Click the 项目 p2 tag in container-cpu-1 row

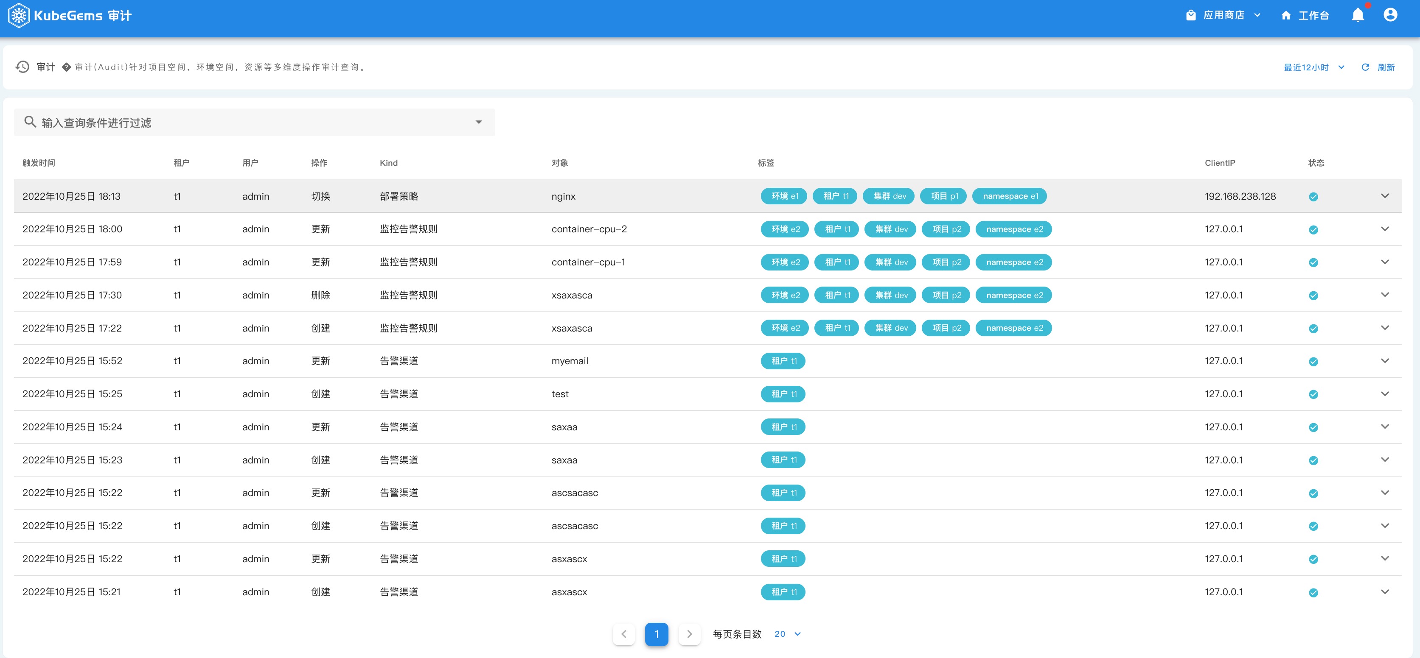pyautogui.click(x=946, y=262)
